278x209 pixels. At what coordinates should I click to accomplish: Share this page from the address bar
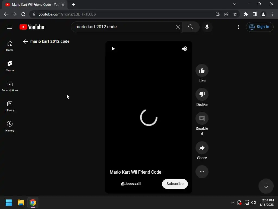226,14
